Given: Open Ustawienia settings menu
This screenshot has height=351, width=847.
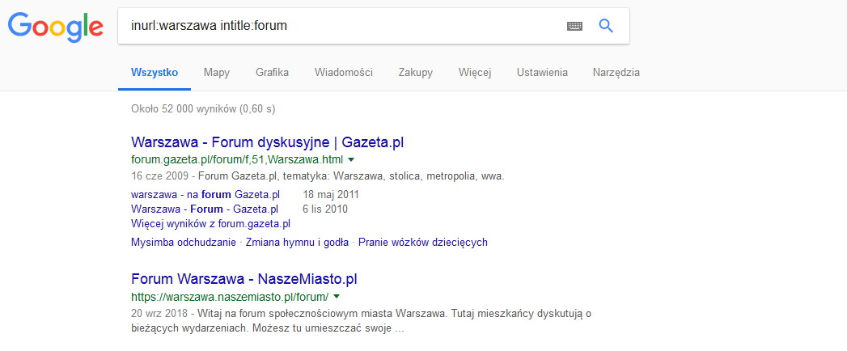Looking at the screenshot, I should (x=542, y=72).
